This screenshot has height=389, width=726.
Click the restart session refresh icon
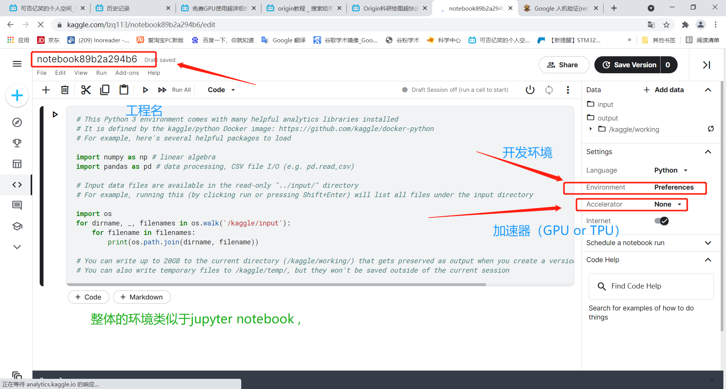(549, 90)
